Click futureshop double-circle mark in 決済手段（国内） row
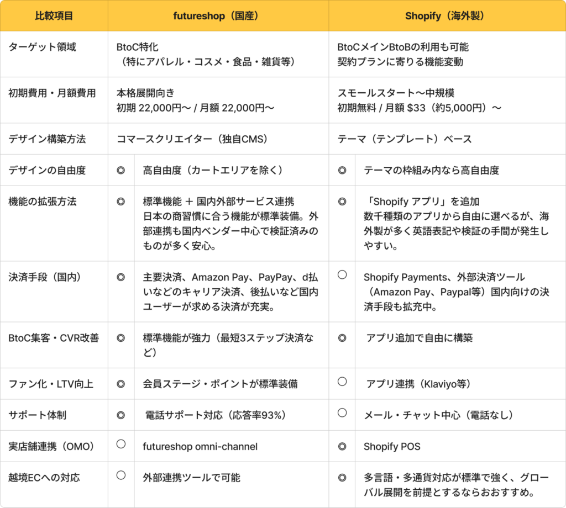The image size is (566, 508). click(121, 277)
